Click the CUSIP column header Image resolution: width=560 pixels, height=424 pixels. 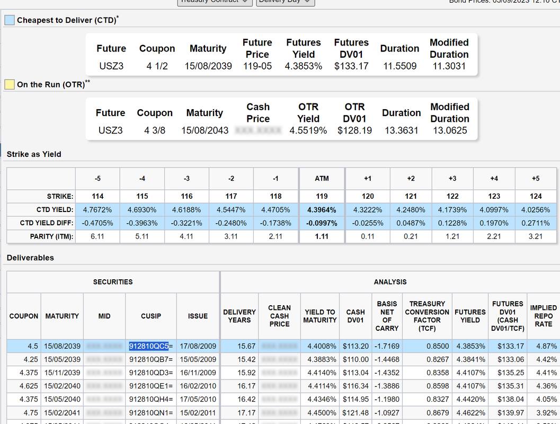click(x=150, y=316)
